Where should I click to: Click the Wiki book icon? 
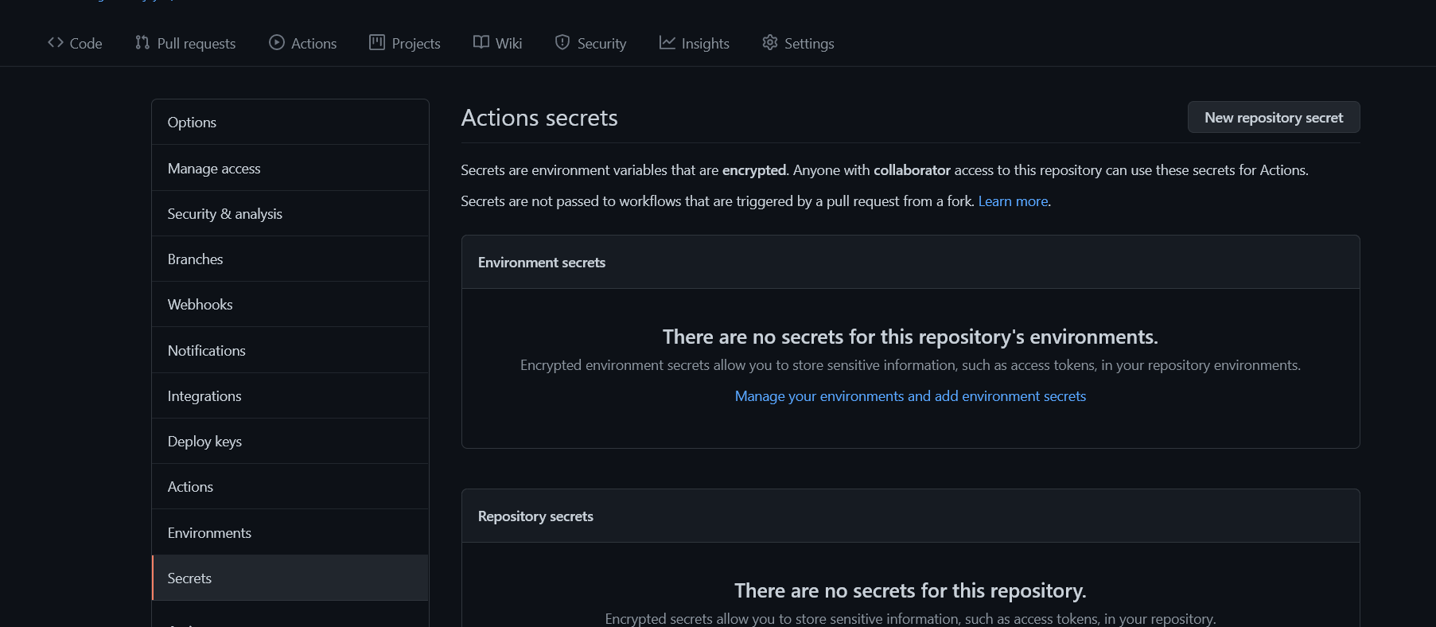tap(481, 42)
